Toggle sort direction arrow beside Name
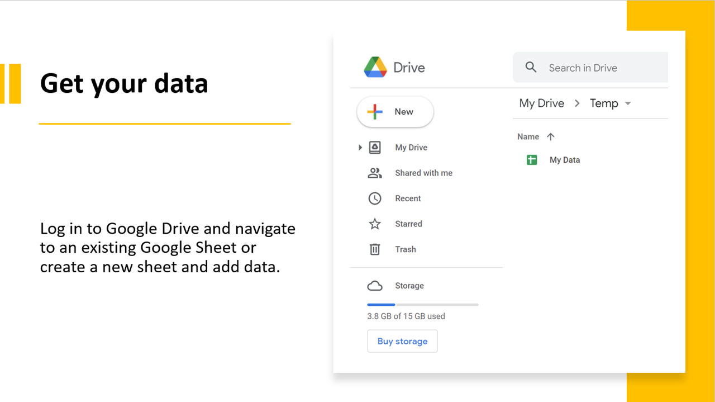The height and width of the screenshot is (402, 715). pos(551,136)
